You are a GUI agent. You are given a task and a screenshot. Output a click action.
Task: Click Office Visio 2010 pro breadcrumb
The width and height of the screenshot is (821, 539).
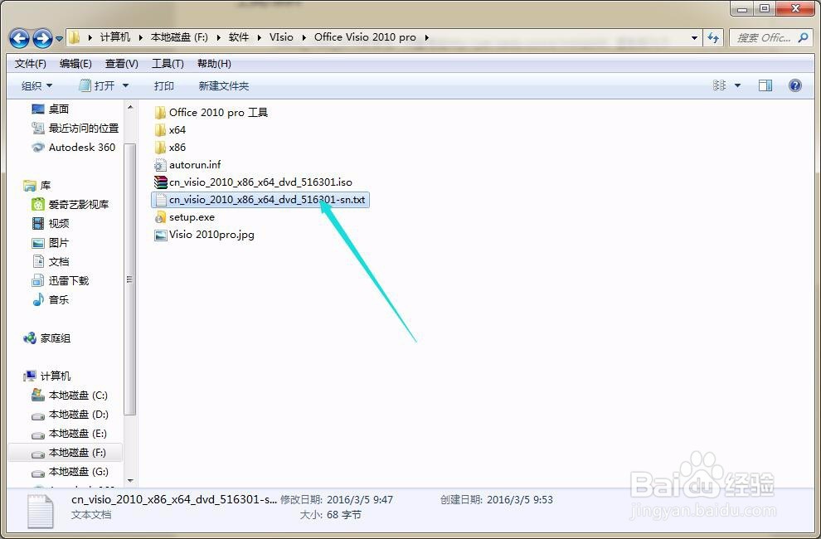pos(365,37)
